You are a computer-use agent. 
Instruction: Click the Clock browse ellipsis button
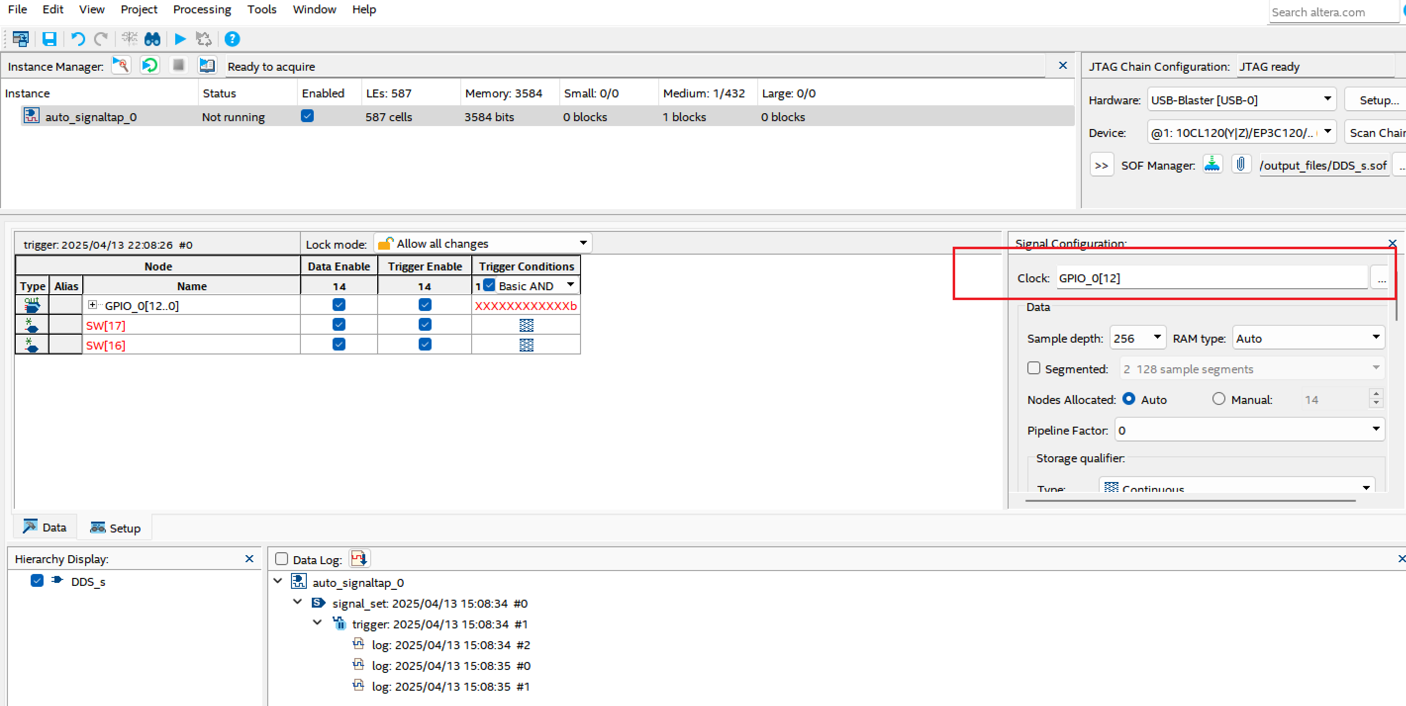click(x=1381, y=278)
